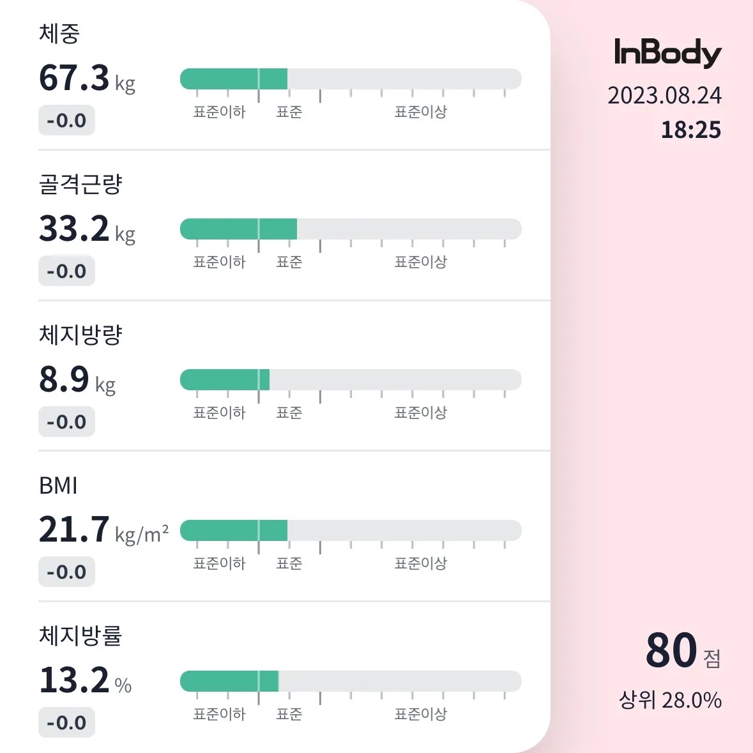This screenshot has height=753, width=753.
Task: Toggle the -0.0 badge under 체지방률
Action: [x=66, y=722]
